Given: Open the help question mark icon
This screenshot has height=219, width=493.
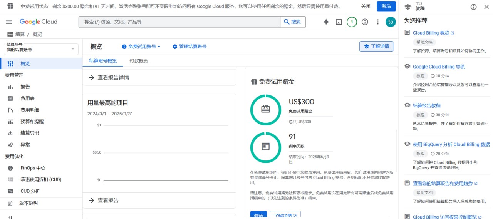Looking at the screenshot, I should pos(365,22).
